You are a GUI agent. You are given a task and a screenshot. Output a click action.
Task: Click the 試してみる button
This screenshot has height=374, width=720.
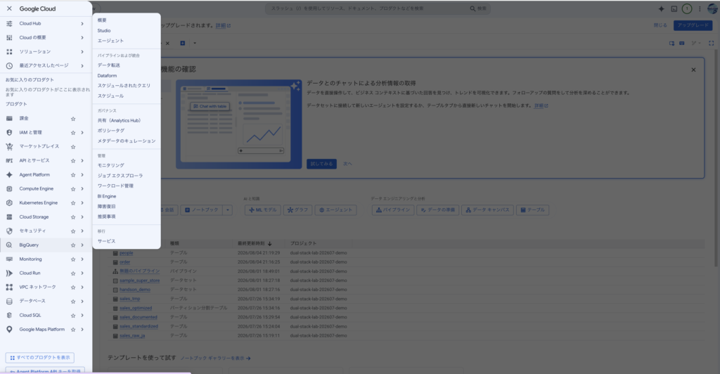point(321,164)
